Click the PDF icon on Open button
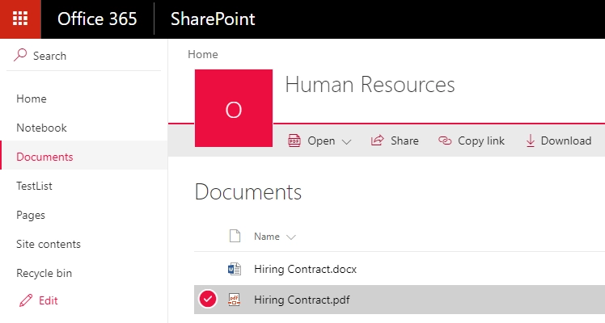The image size is (605, 323). pyautogui.click(x=294, y=141)
